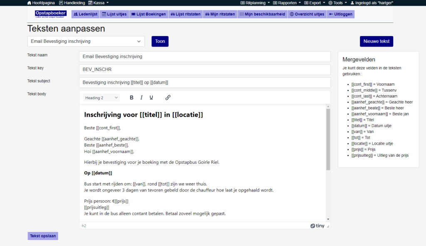The width and height of the screenshot is (426, 246).
Task: Click the Bold formatting icon
Action: click(x=131, y=98)
